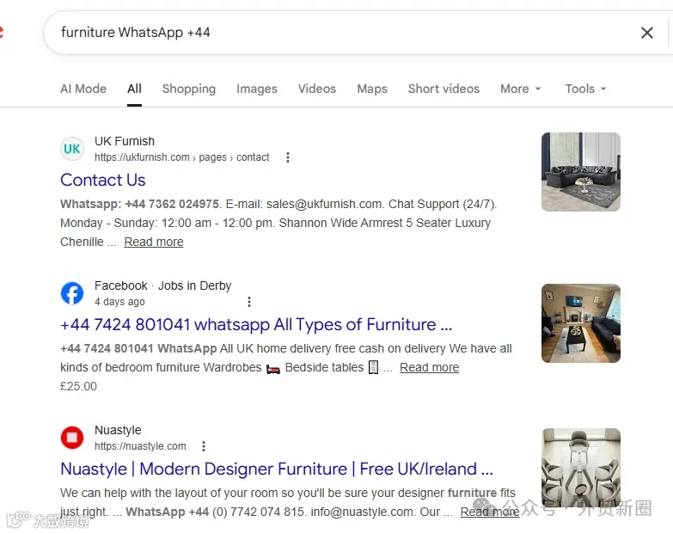This screenshot has height=534, width=673.
Task: Click the Whatsapp: +44 7362 024975 text
Action: (139, 204)
